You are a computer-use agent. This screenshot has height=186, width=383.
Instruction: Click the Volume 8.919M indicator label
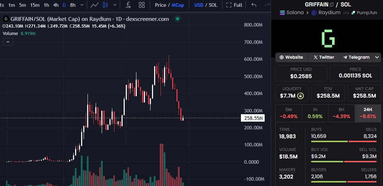click(19, 33)
